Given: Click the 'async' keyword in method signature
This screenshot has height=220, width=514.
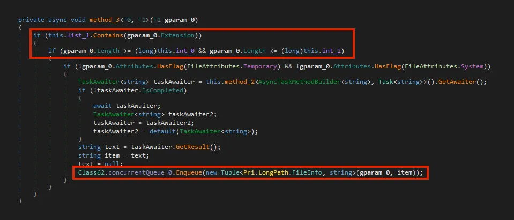Looking at the screenshot, I should [x=57, y=20].
